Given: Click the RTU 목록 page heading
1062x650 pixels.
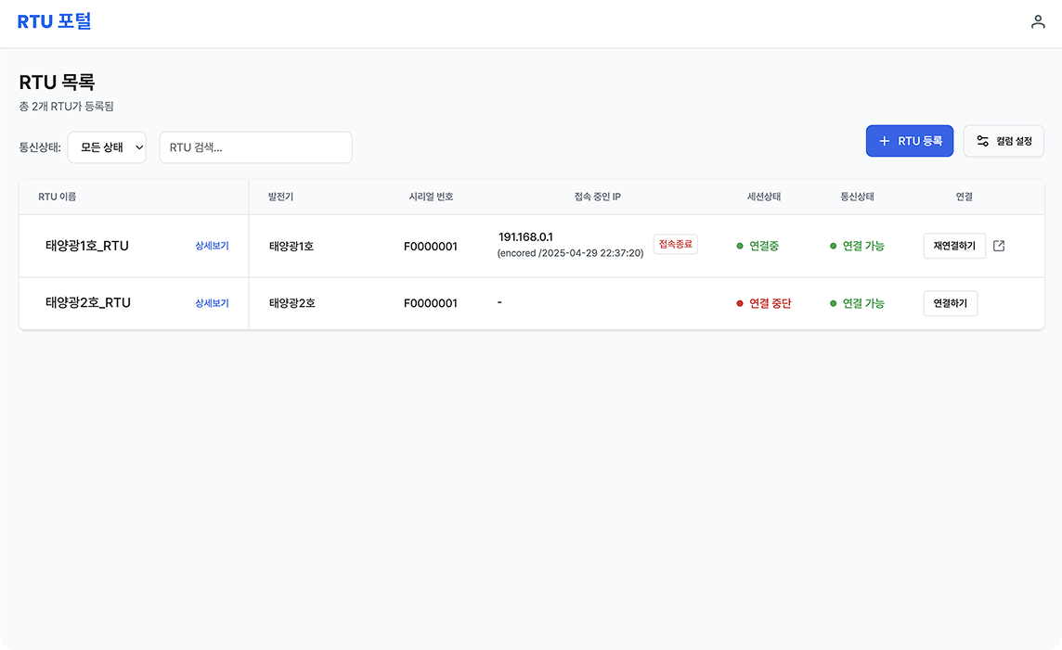Looking at the screenshot, I should (57, 83).
